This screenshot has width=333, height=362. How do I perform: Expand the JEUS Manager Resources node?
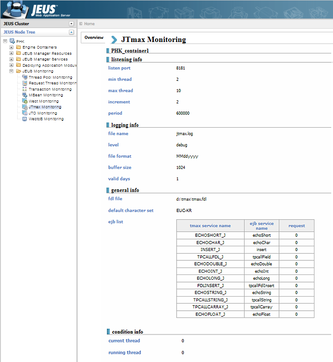[11, 53]
